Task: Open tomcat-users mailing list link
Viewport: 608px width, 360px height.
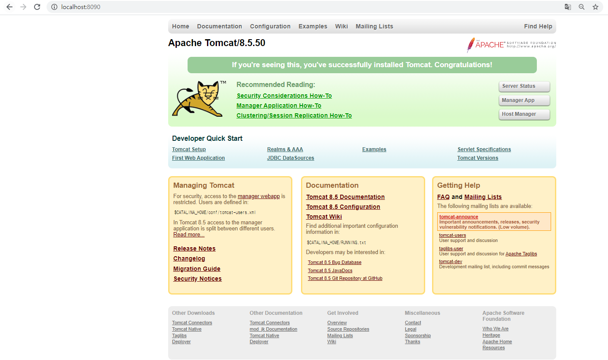Action: coord(452,235)
